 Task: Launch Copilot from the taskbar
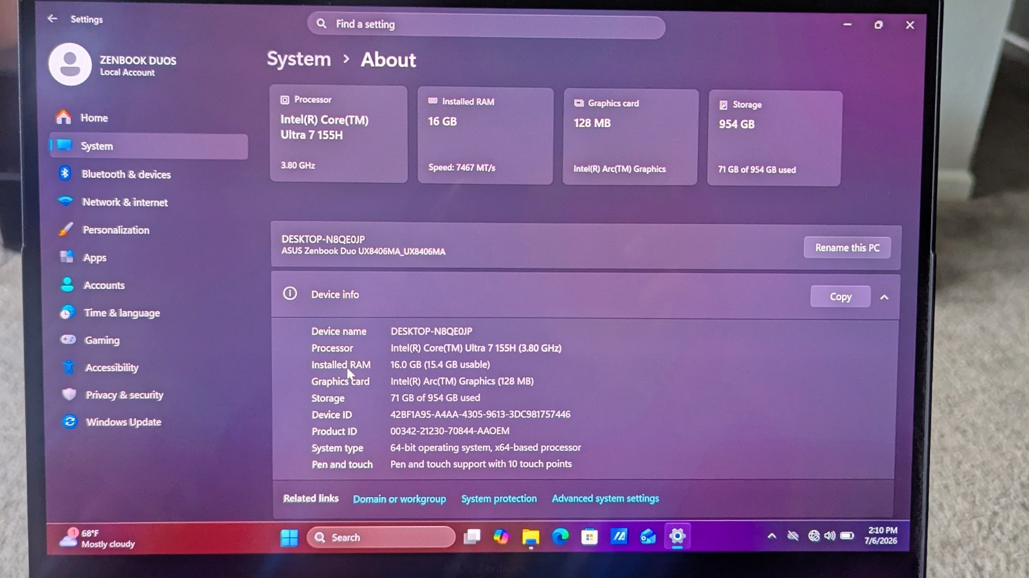(x=501, y=537)
